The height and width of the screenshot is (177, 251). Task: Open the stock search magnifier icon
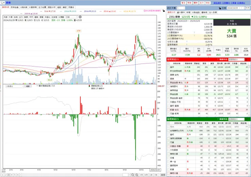click(x=1, y=3)
